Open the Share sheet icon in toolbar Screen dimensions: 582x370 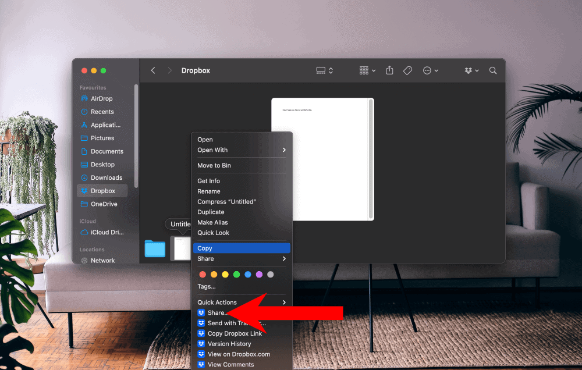click(x=389, y=70)
